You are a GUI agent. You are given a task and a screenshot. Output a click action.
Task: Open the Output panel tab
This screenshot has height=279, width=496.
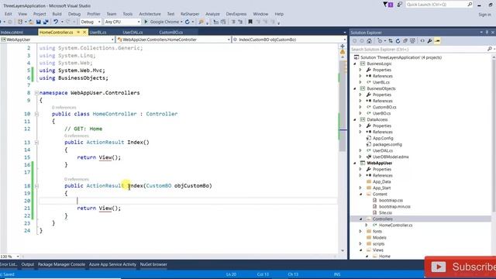click(28, 264)
